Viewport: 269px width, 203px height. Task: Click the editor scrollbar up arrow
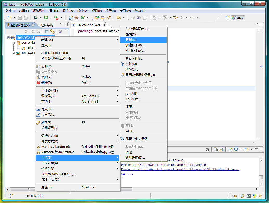[258, 31]
